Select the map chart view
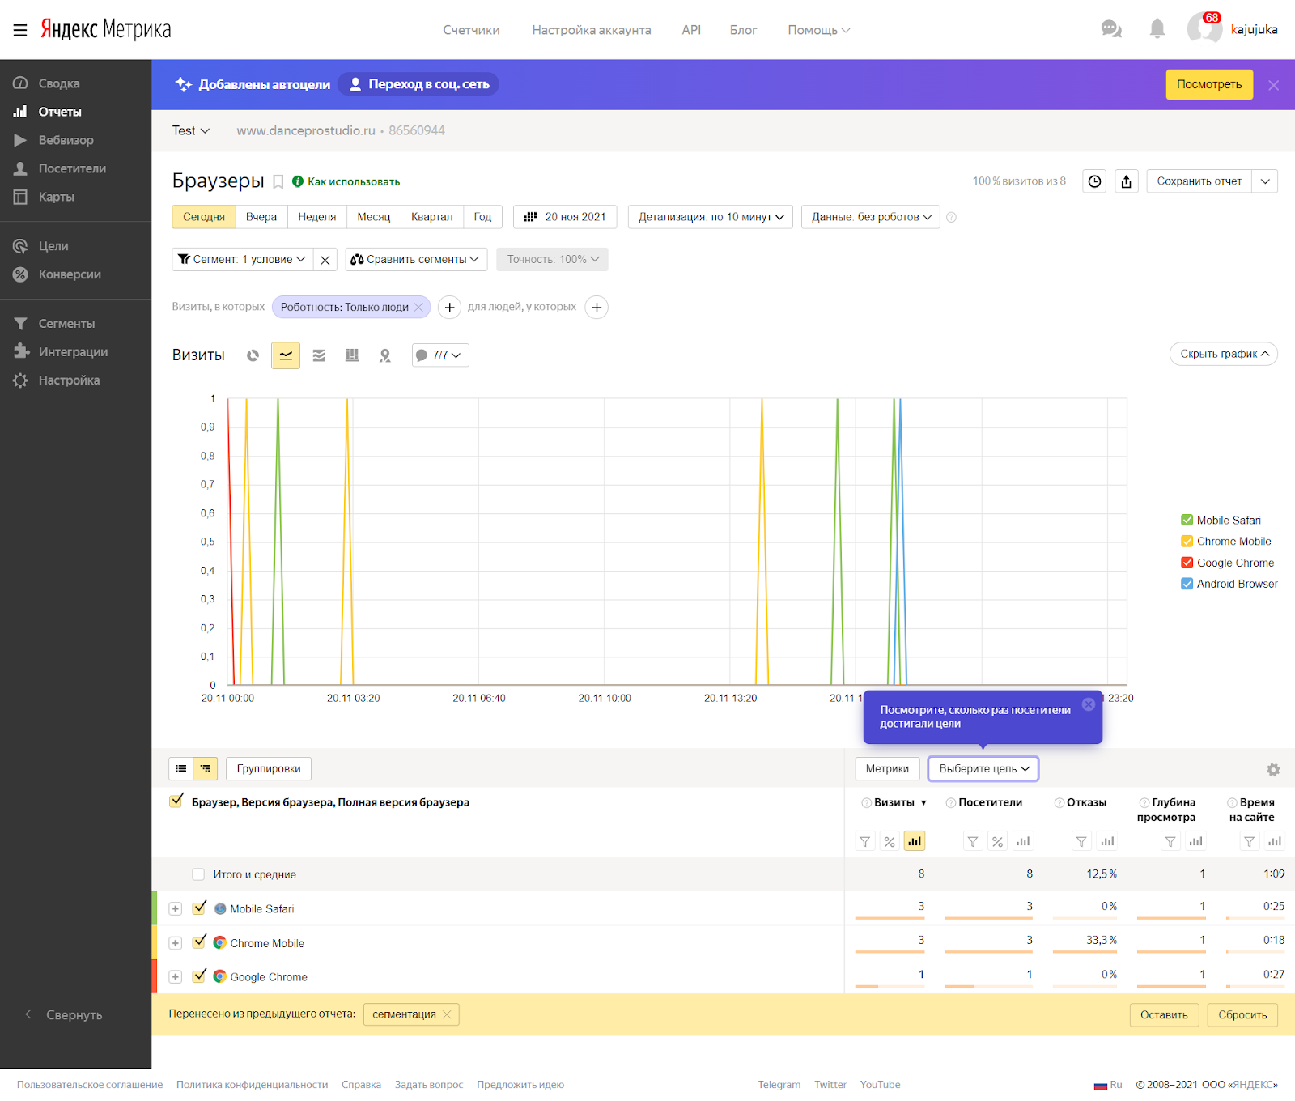1295x1101 pixels. (385, 355)
